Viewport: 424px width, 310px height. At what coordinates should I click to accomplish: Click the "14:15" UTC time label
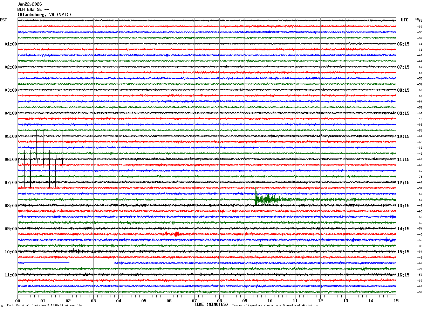coord(403,229)
